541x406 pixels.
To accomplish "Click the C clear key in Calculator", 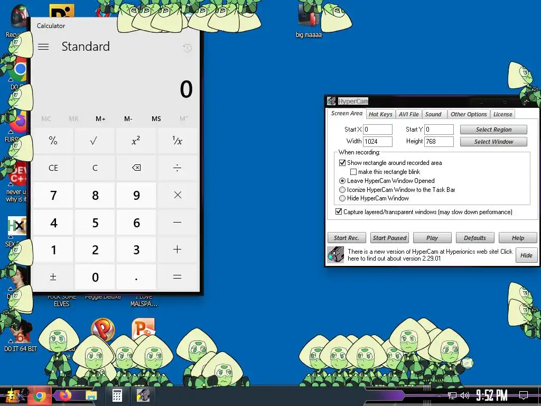I will click(x=95, y=168).
